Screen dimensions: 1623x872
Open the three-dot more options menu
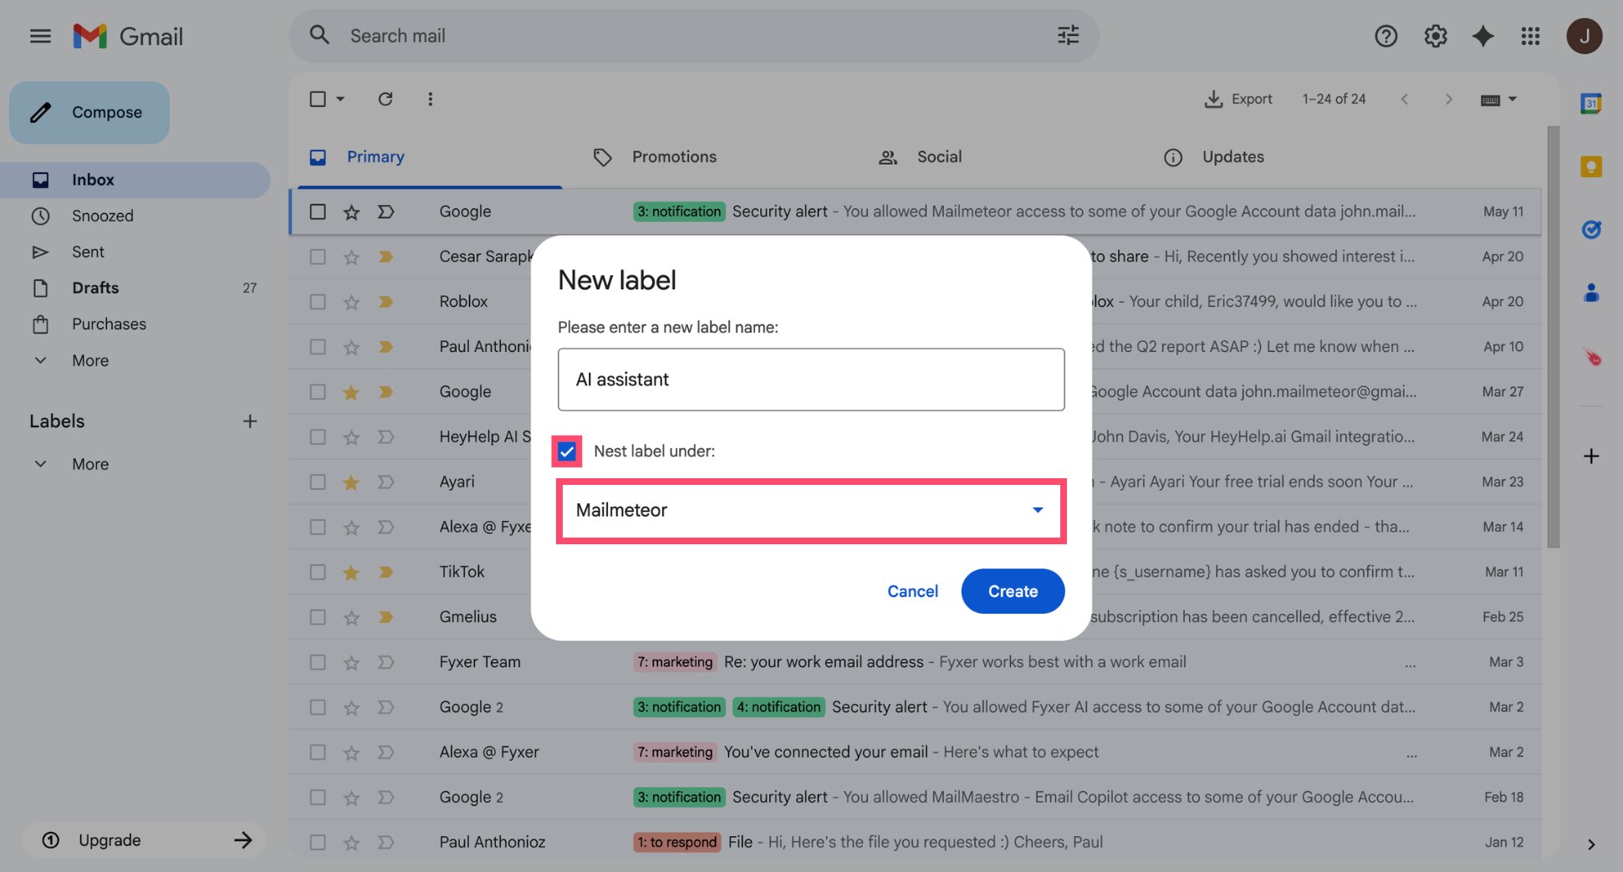(x=430, y=99)
